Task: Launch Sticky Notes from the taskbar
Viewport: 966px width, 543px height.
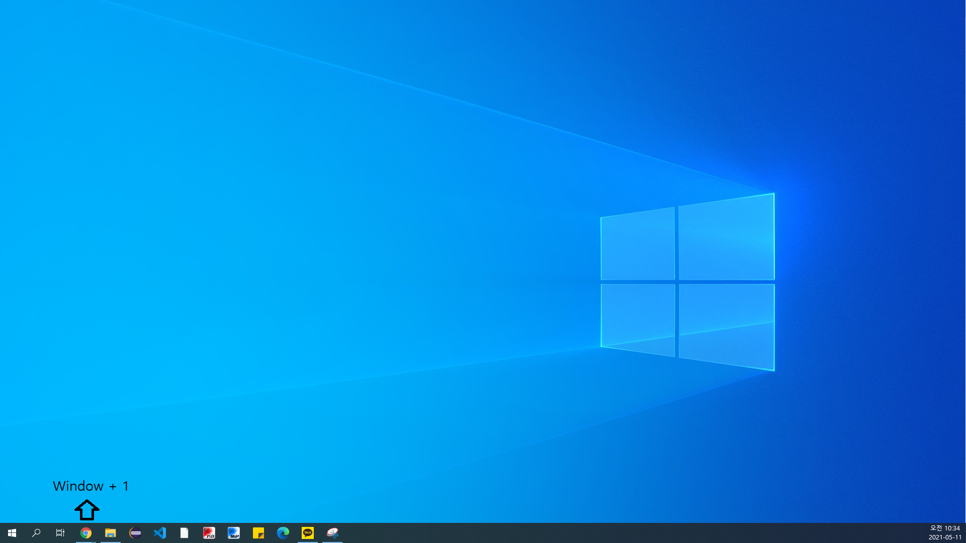Action: coord(258,533)
